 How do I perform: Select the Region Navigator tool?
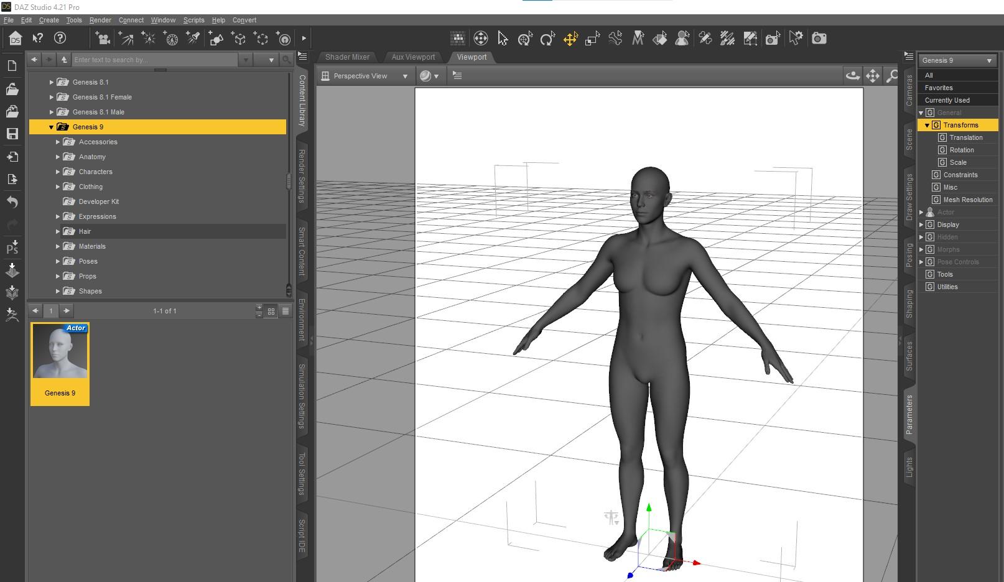coord(682,39)
